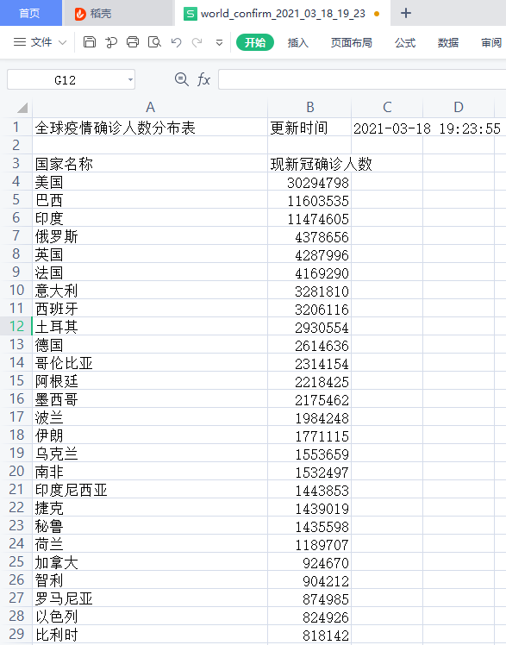This screenshot has height=645, width=506.
Task: Click the 俄罗斯 cell
Action: [x=150, y=236]
